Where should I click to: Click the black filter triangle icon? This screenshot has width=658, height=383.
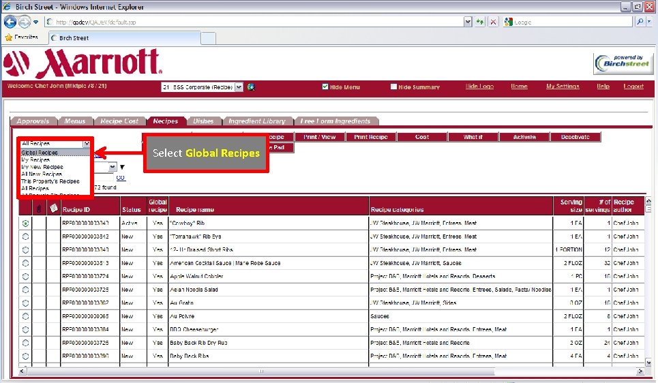click(122, 167)
